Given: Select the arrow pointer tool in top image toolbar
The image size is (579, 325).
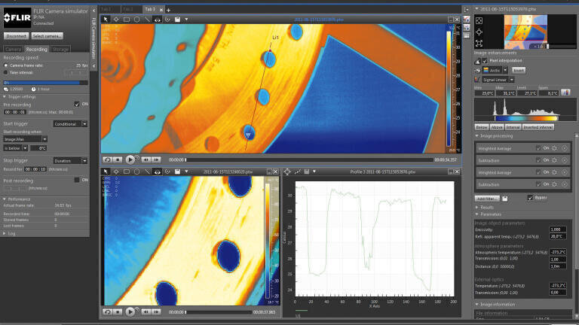Looking at the screenshot, I should pyautogui.click(x=106, y=19).
